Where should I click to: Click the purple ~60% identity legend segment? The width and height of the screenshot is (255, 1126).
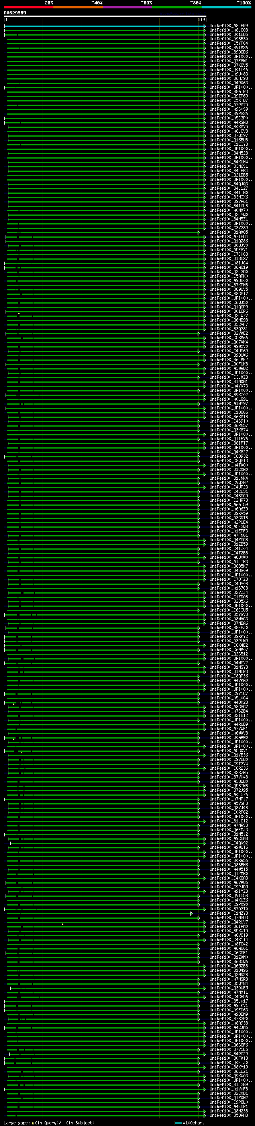[128, 7]
